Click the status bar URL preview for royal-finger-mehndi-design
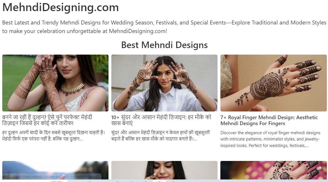Screen dimensions: 328x182 point(51,177)
